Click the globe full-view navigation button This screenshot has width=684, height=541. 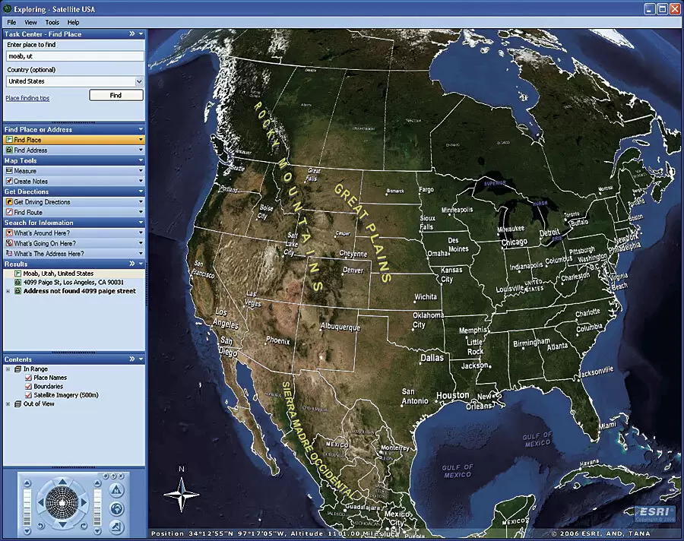[116, 509]
